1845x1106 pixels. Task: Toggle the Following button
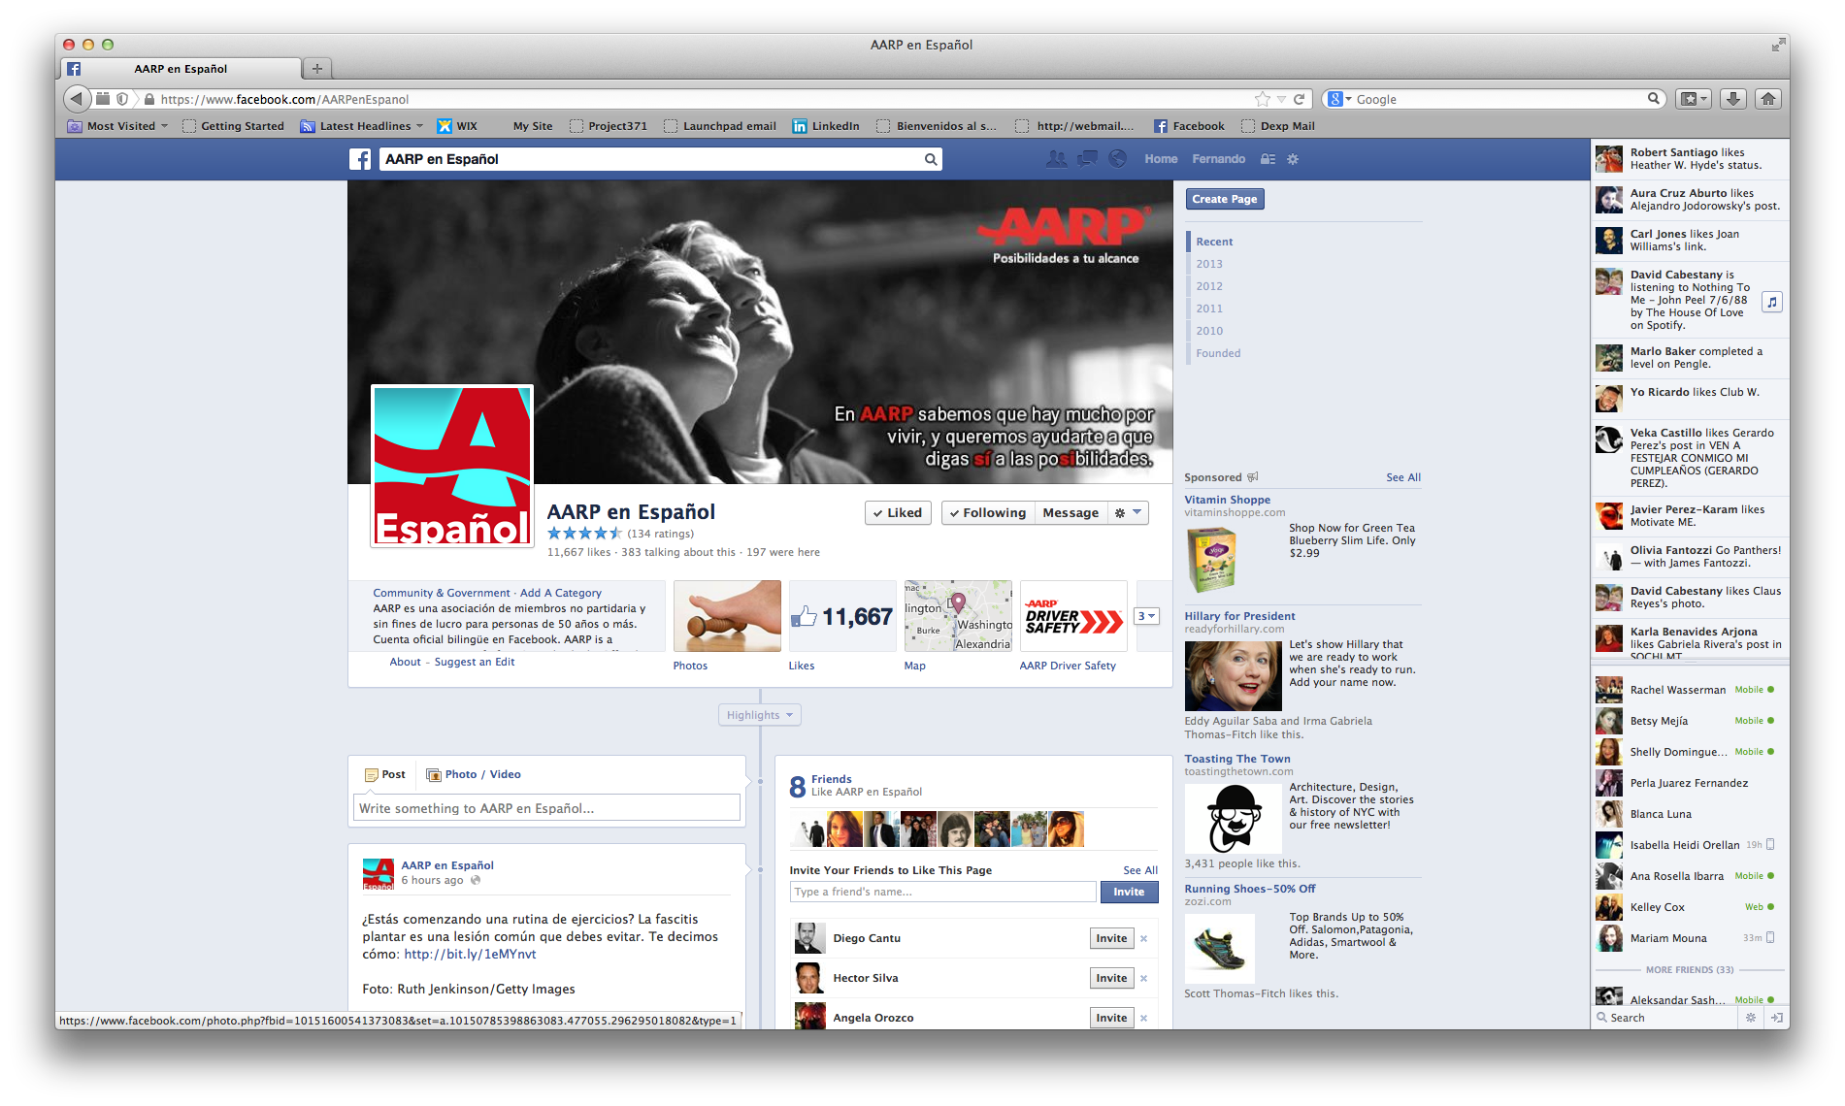[987, 513]
